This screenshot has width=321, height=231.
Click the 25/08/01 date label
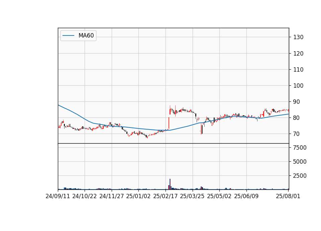[288, 196]
